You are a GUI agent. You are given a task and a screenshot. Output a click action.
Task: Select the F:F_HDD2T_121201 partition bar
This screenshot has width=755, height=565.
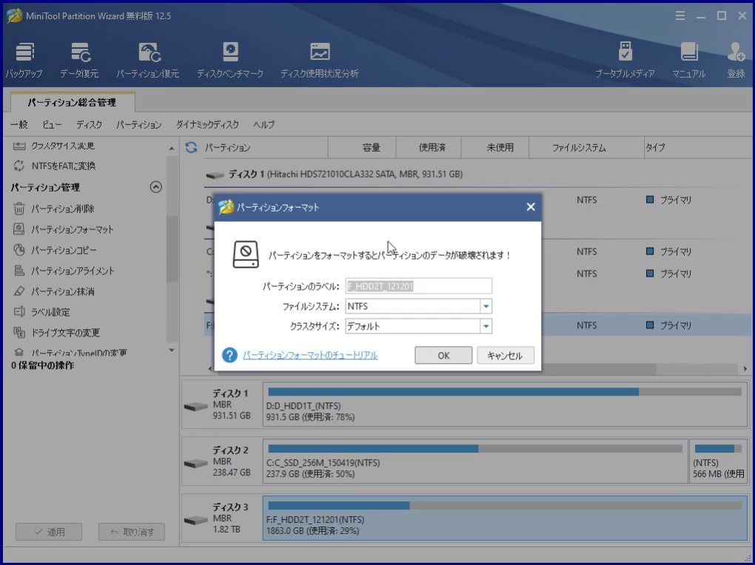click(x=505, y=518)
